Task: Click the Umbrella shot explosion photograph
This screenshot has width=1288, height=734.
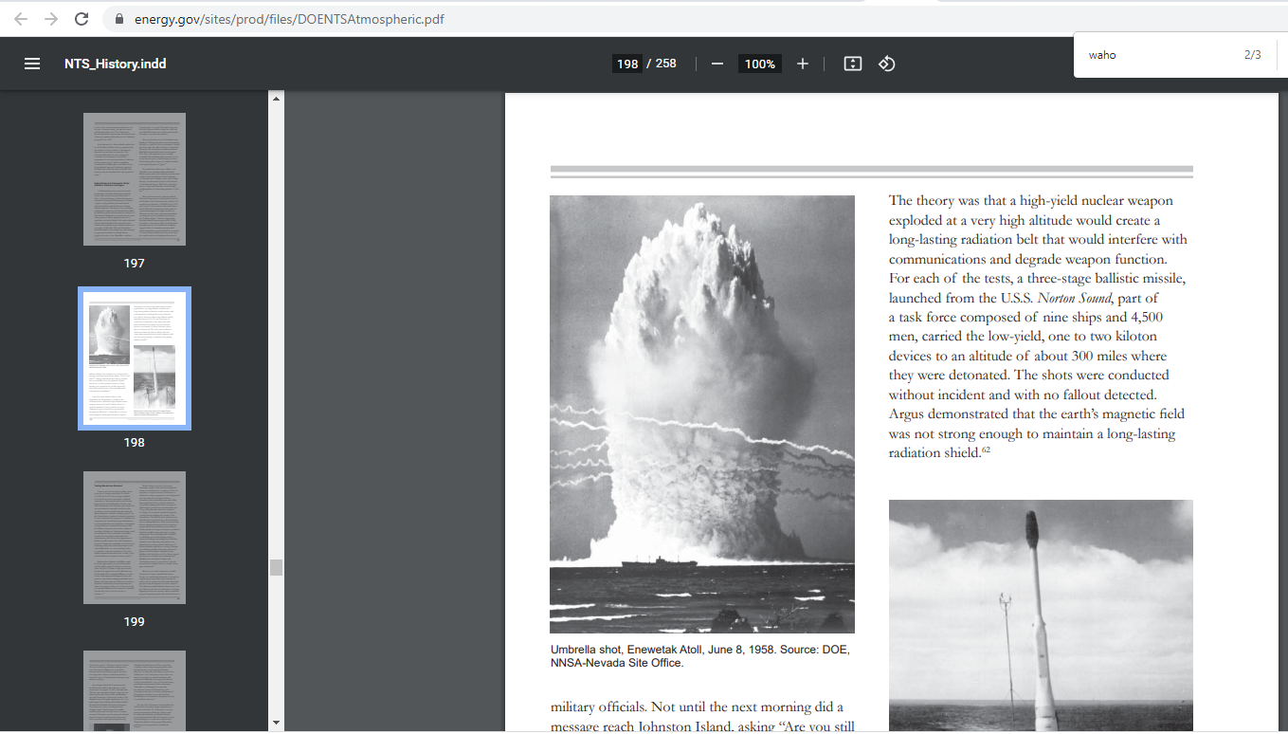Action: 702,413
